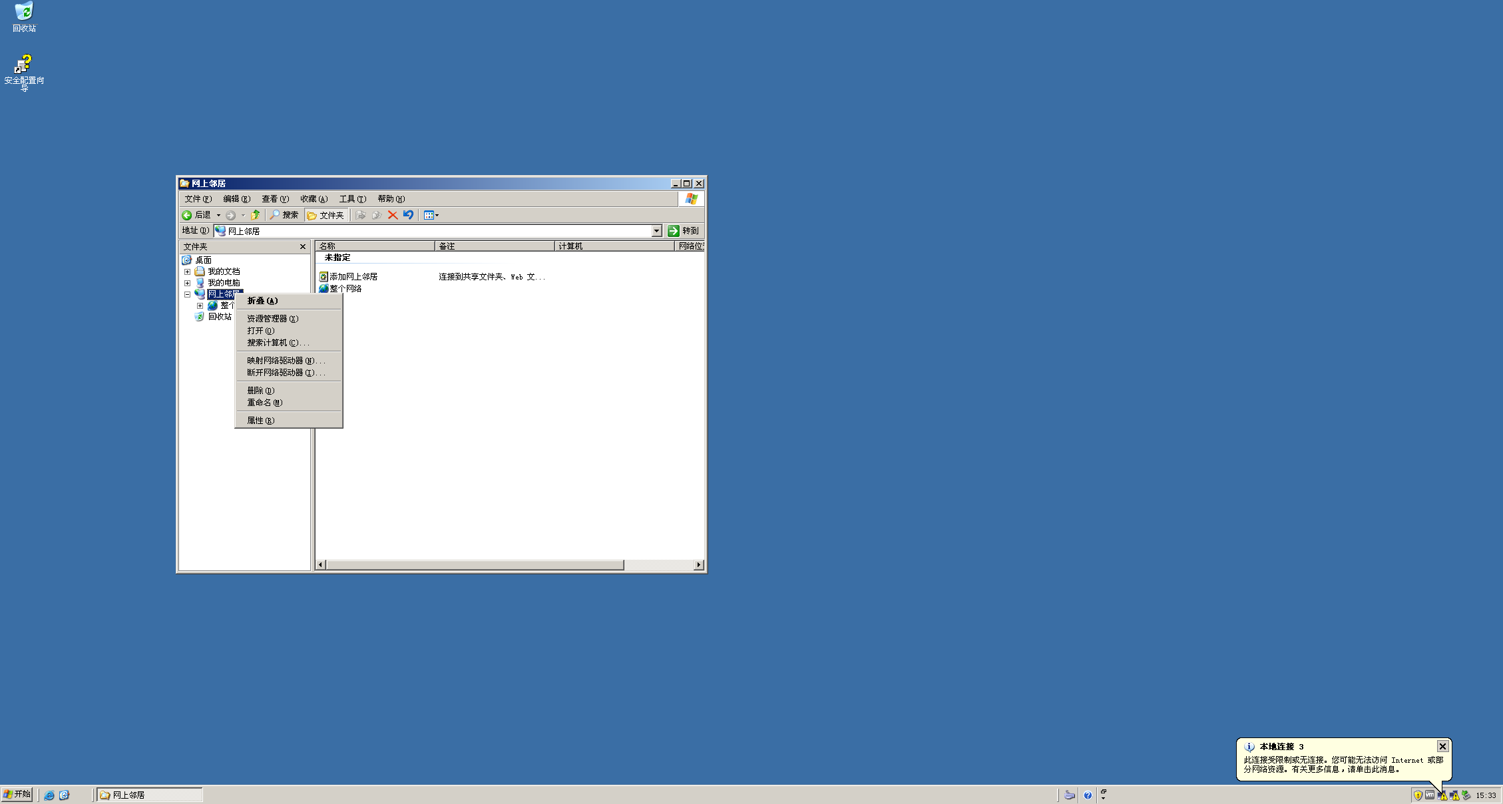
Task: Click the Up one level folder icon
Action: pyautogui.click(x=256, y=215)
